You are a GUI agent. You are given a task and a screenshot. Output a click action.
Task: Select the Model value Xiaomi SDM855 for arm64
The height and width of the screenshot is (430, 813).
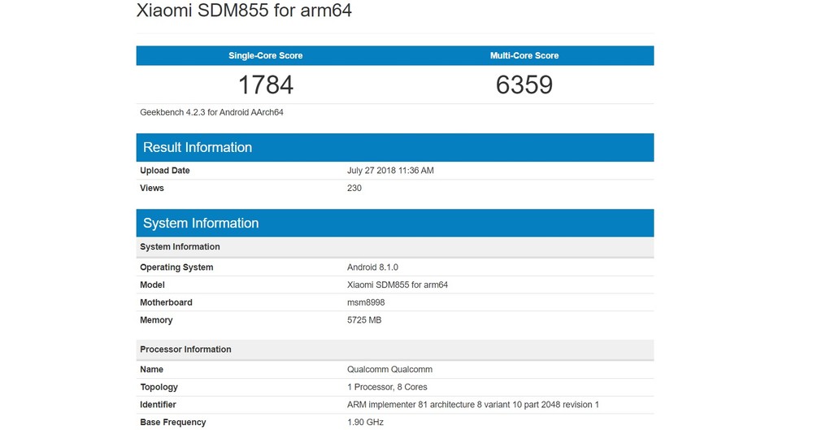coord(398,284)
